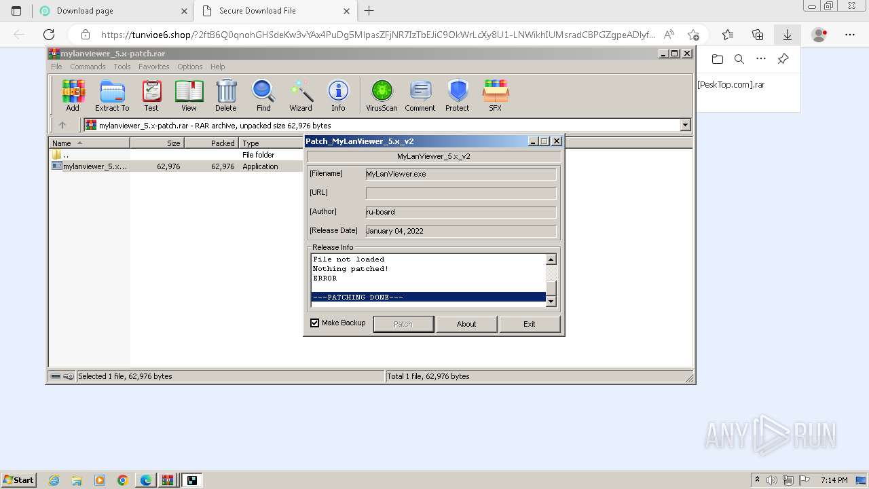Click Release Info scroll up arrow
Screen dimensions: 869x489
(551, 259)
